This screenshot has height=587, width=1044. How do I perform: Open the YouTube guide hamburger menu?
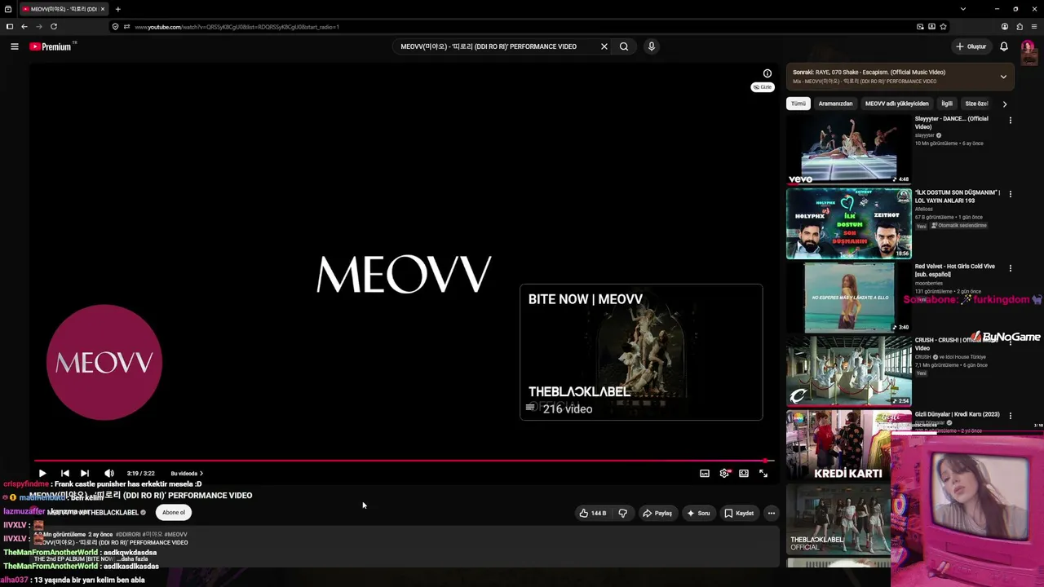point(14,46)
